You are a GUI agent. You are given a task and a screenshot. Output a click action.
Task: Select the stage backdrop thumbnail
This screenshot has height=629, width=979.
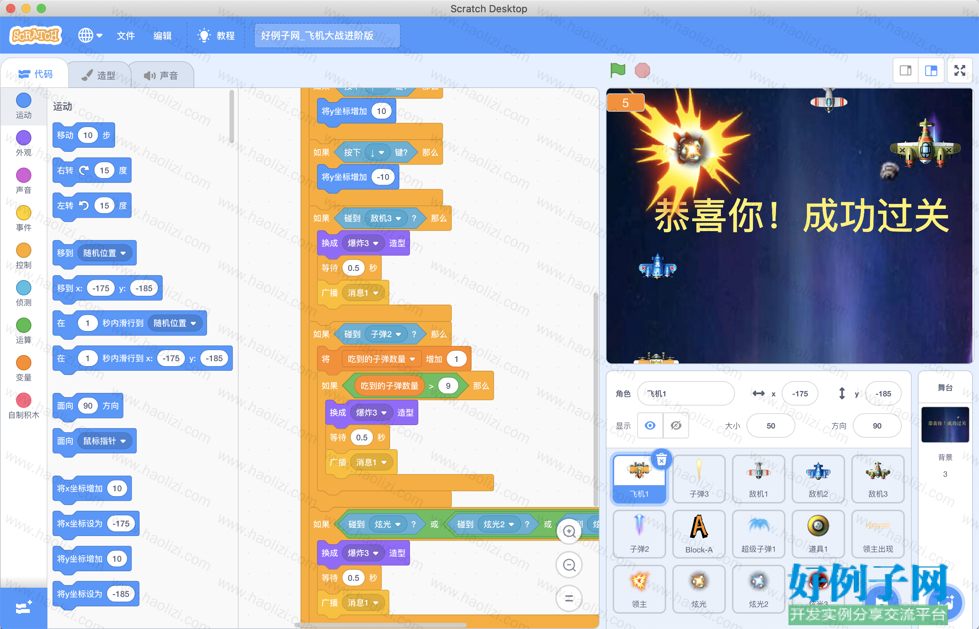coord(945,424)
